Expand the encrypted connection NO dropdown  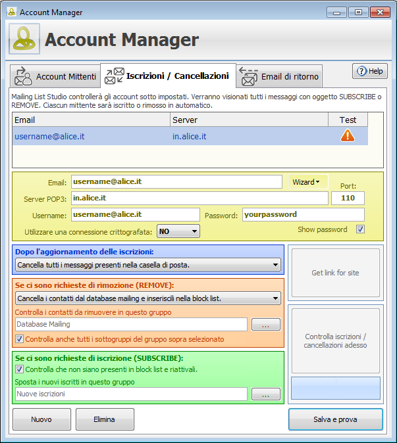[x=178, y=231]
